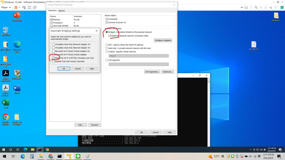
Task: Select Custom specific virtual network option
Action: [107, 52]
